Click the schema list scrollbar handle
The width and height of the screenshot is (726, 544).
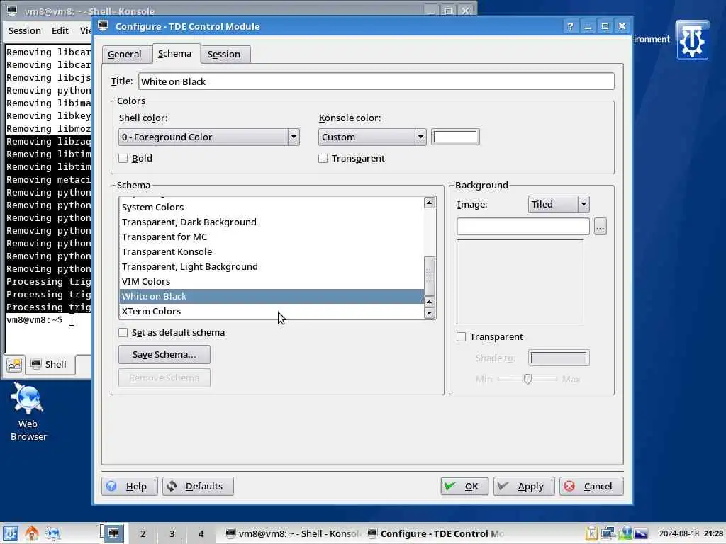[x=429, y=276]
